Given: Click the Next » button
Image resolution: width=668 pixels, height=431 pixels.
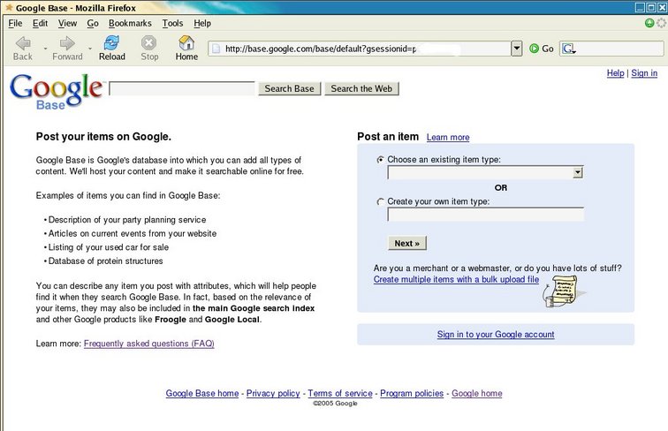Looking at the screenshot, I should pyautogui.click(x=406, y=243).
